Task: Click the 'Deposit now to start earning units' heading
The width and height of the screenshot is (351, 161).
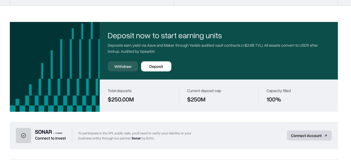Action: [x=165, y=36]
